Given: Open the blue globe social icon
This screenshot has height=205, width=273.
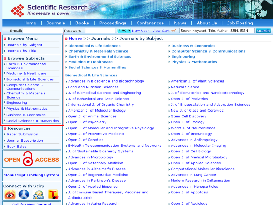Looking at the screenshot, I should pos(24,194).
